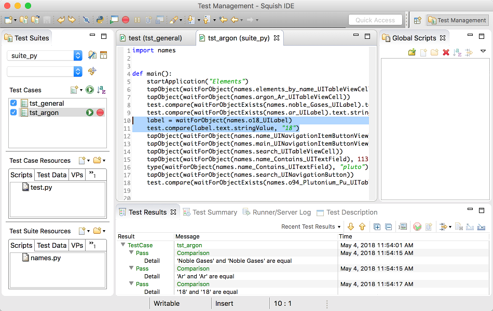Viewport: 493px width, 311px height.
Task: Collapse the TestCase tree node
Action: [x=123, y=245]
